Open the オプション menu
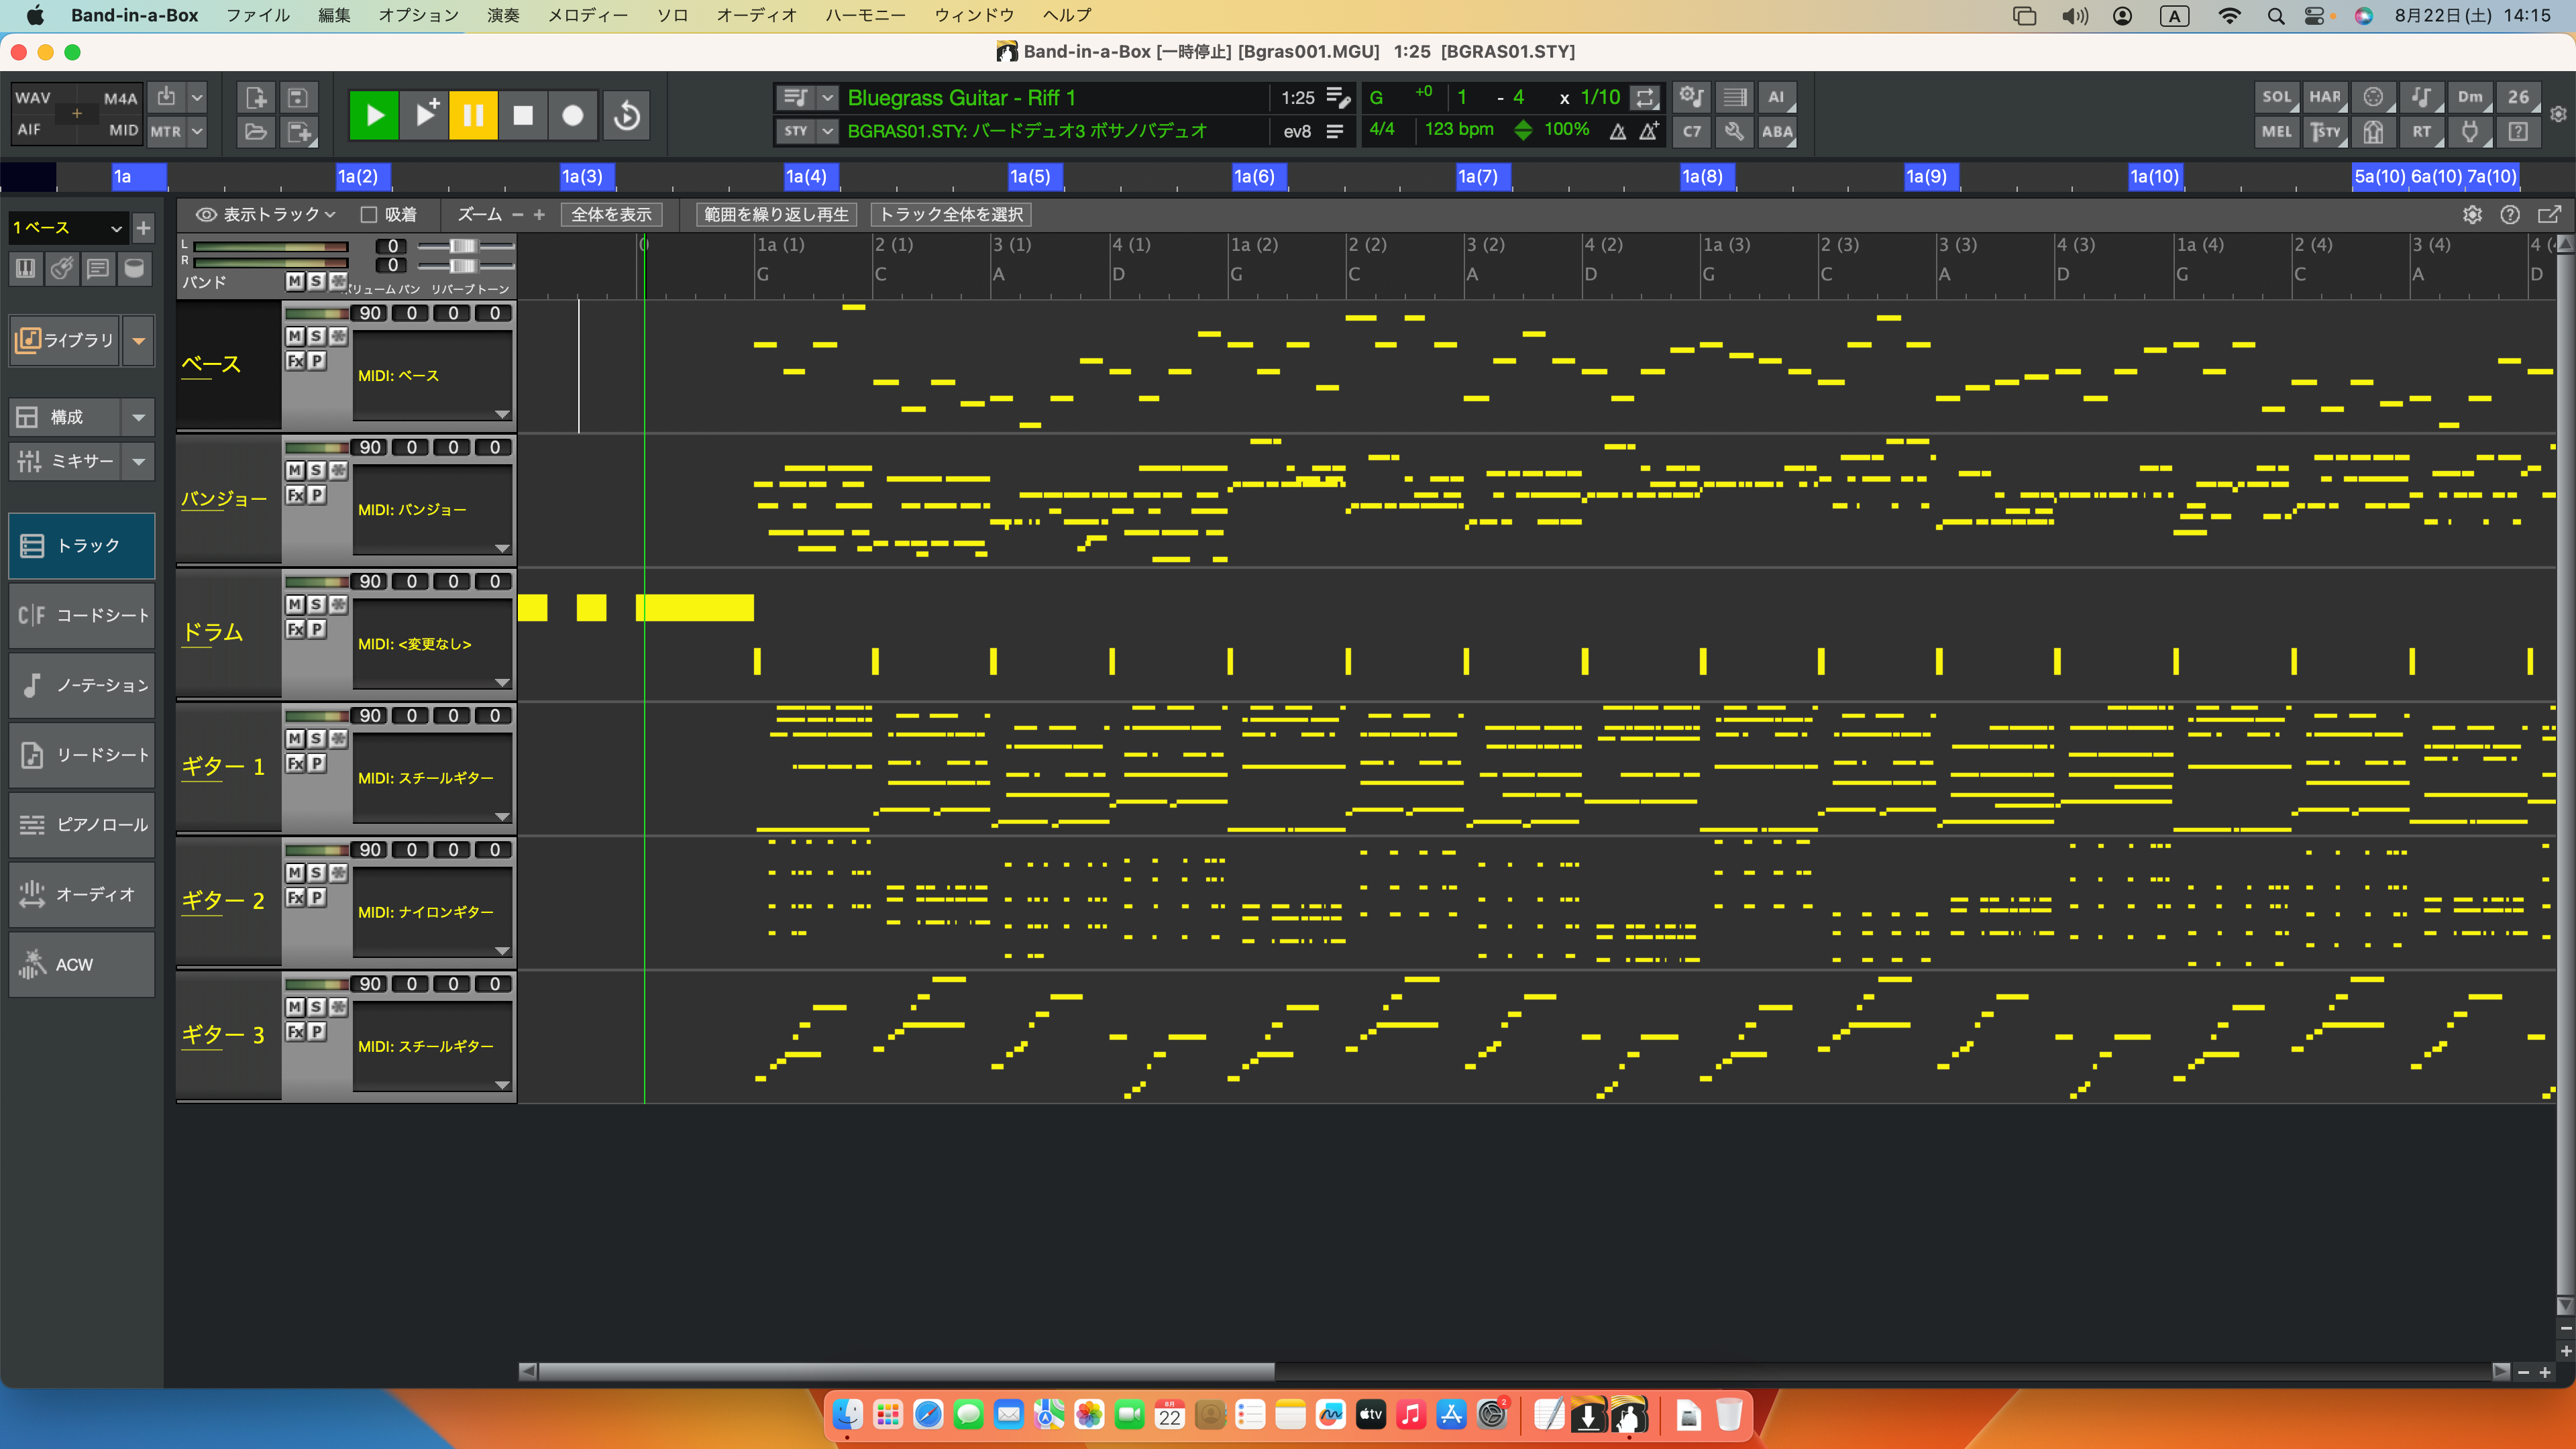 point(418,15)
